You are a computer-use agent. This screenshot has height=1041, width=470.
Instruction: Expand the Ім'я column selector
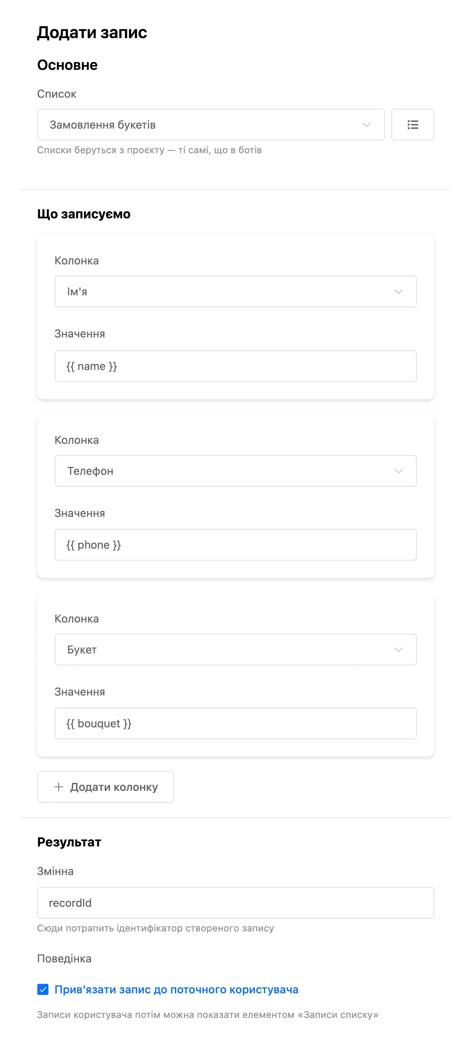coord(236,291)
